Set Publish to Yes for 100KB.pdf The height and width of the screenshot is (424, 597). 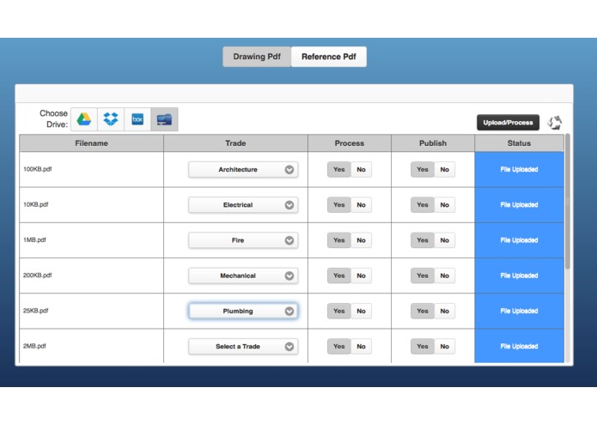(x=423, y=170)
